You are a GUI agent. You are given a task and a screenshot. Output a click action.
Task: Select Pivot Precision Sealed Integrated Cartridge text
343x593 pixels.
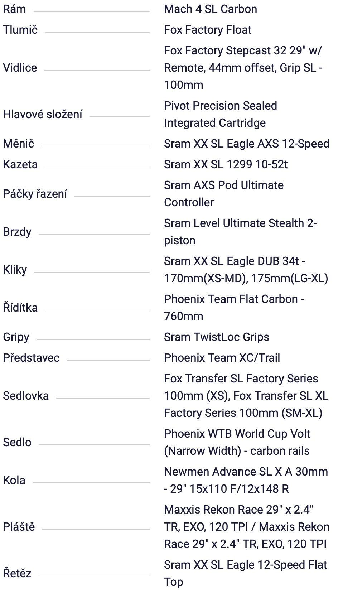click(220, 114)
